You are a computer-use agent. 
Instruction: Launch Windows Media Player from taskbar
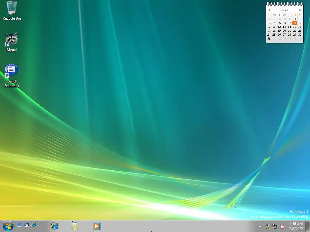[97, 226]
